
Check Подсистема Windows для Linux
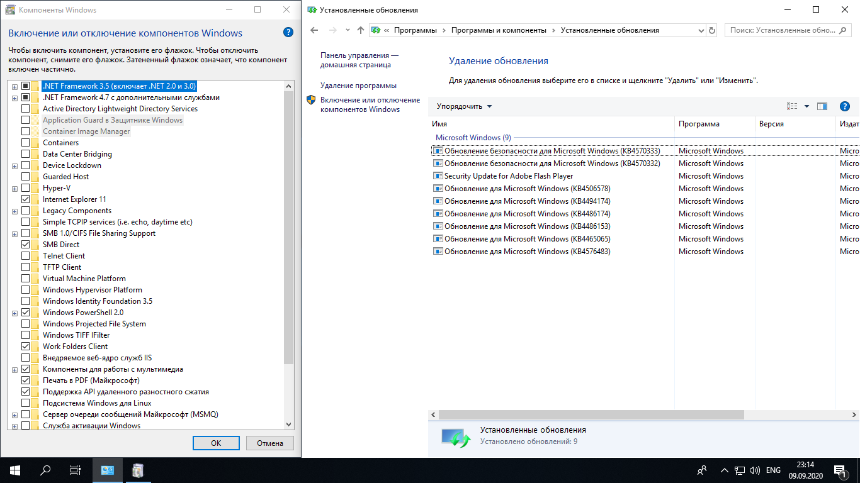[x=26, y=403]
